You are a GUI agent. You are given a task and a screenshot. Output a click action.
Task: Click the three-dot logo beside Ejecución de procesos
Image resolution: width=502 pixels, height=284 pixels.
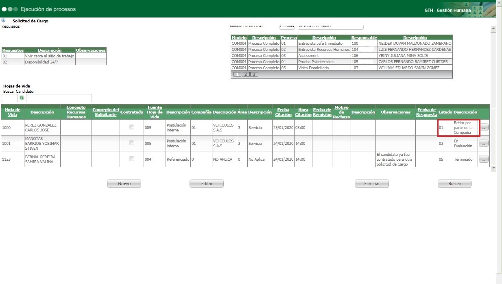[x=10, y=9]
